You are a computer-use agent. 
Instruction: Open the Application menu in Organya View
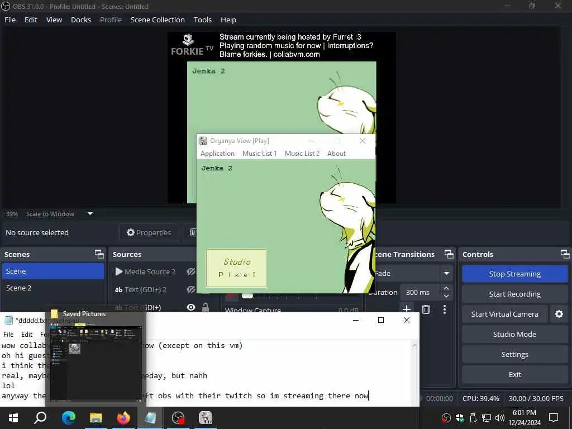pyautogui.click(x=217, y=154)
